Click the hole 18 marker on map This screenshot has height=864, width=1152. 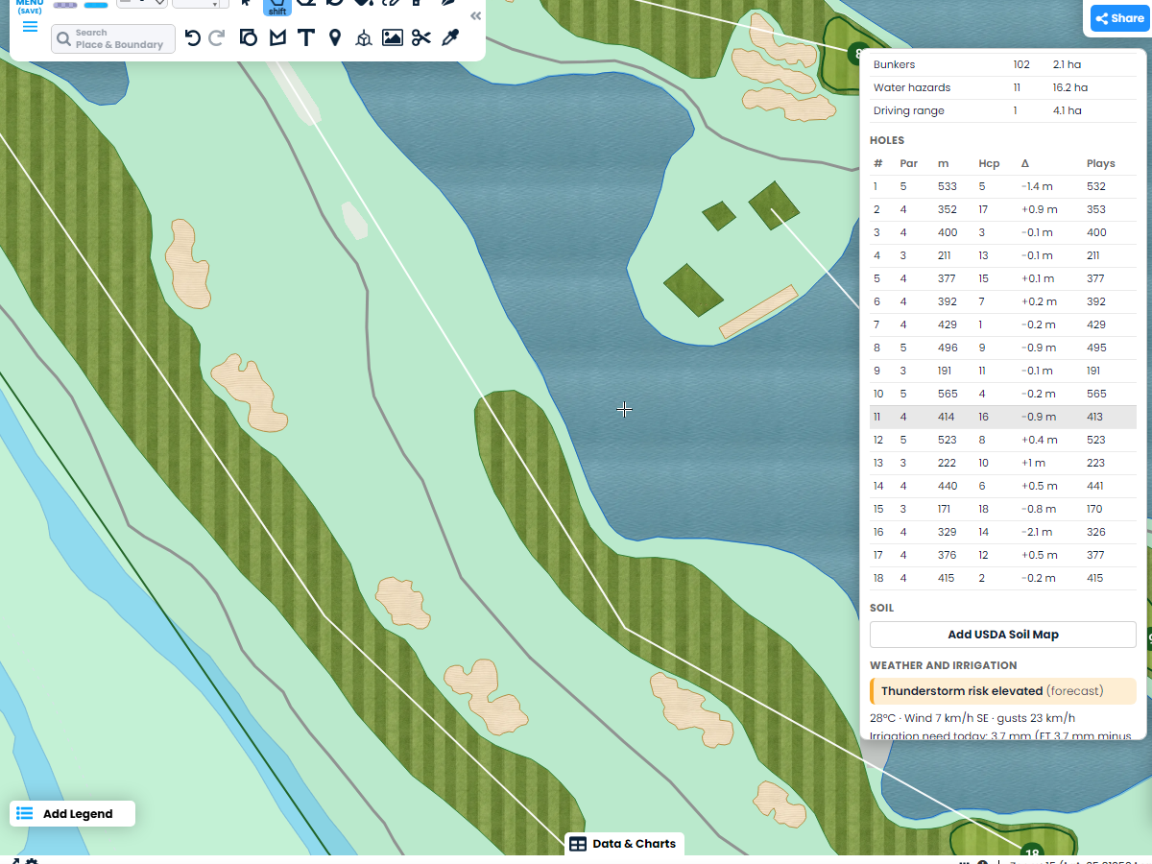pyautogui.click(x=1032, y=852)
